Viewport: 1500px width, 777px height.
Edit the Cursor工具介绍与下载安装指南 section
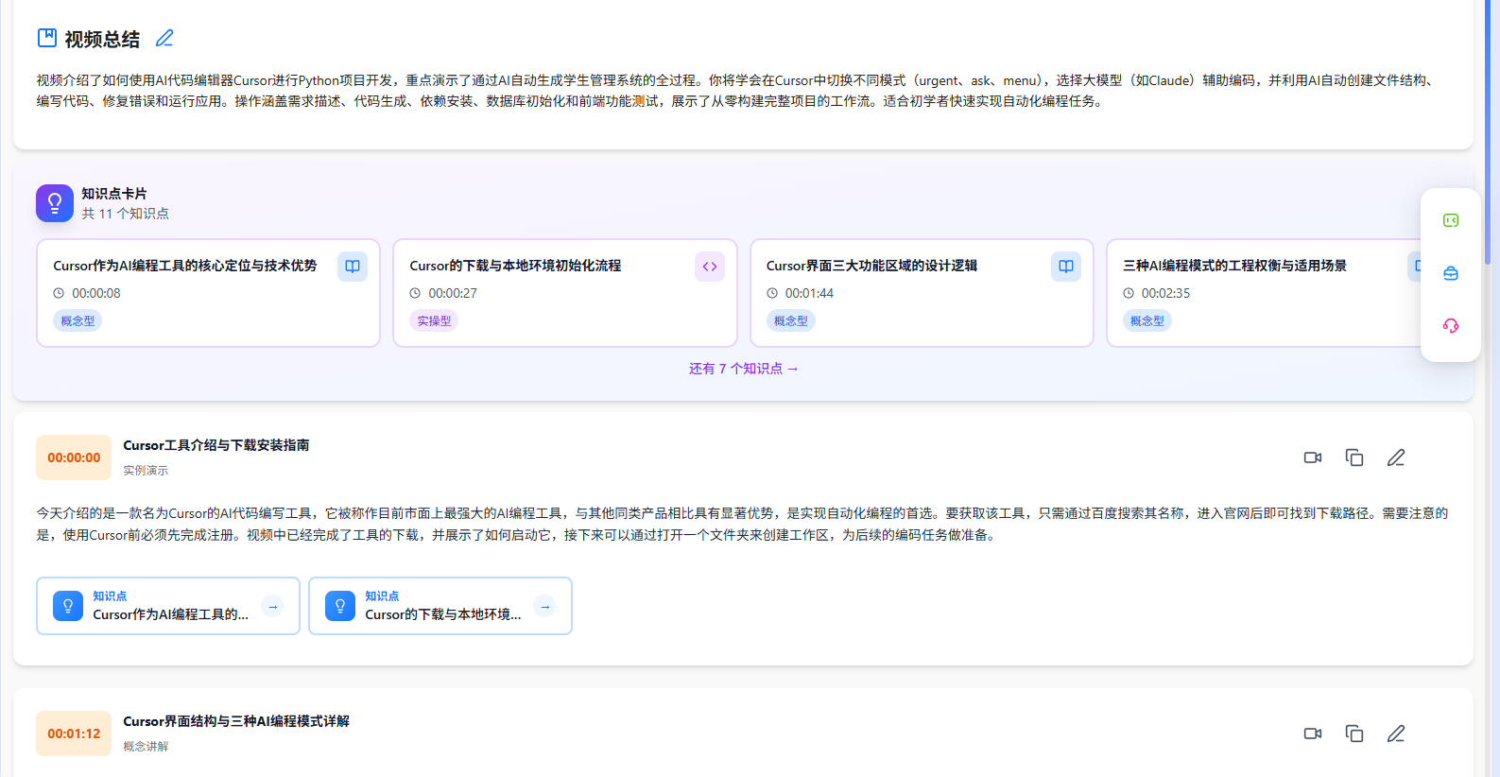point(1396,458)
